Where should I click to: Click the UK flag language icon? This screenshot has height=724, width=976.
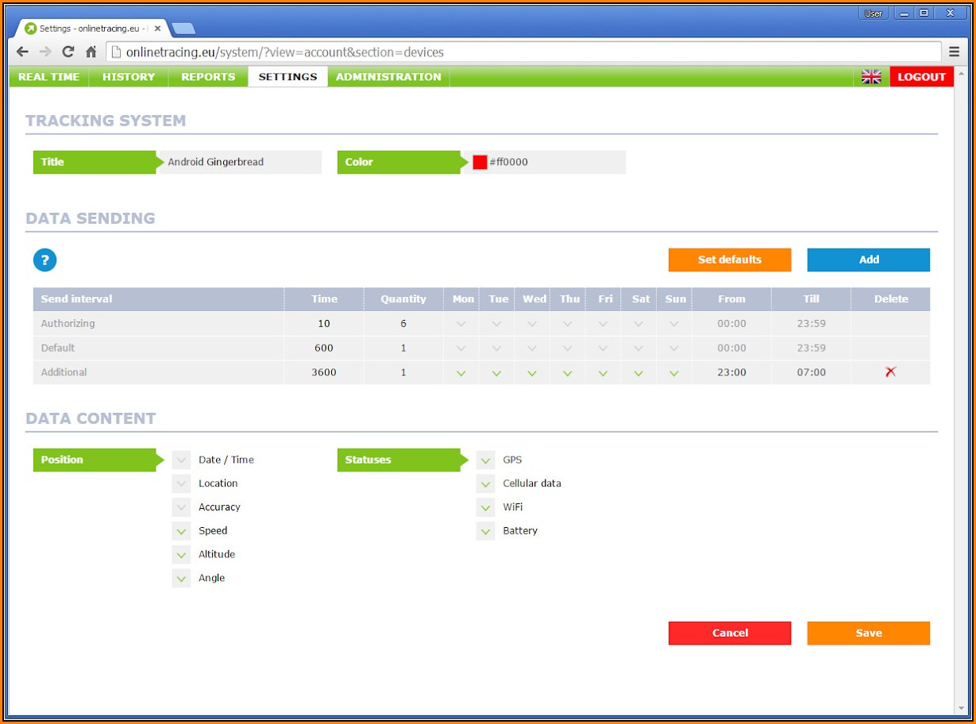coord(871,77)
